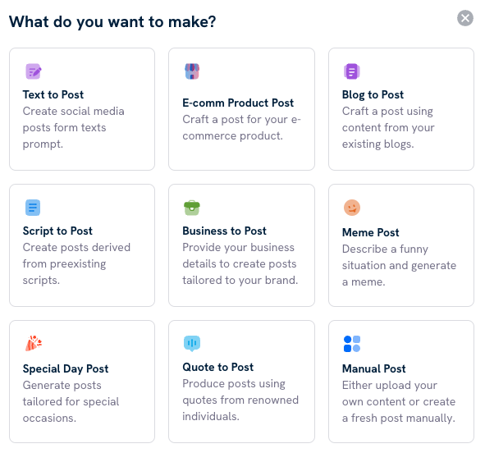Click the purple Blog to Post document icon
485x462 pixels.
point(352,71)
